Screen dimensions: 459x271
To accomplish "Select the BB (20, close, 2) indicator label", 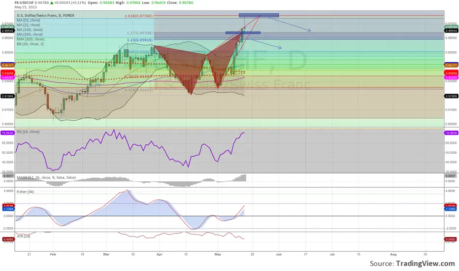I will pyautogui.click(x=30, y=44).
